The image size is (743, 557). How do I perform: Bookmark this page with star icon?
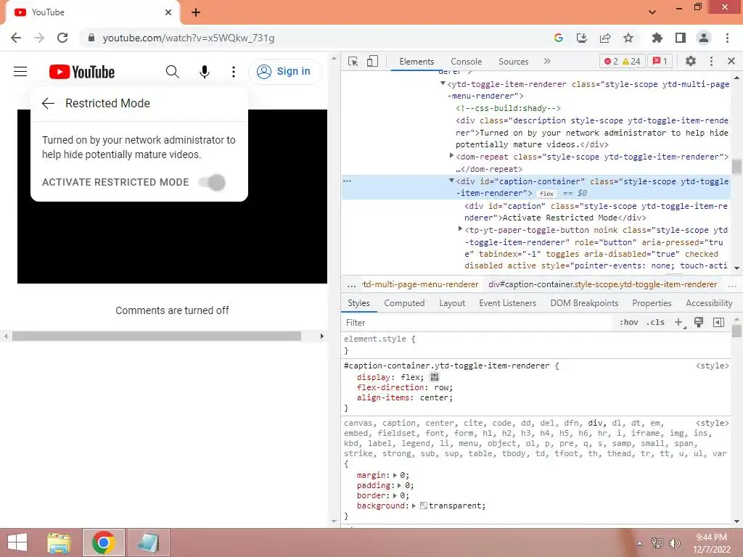tap(628, 38)
